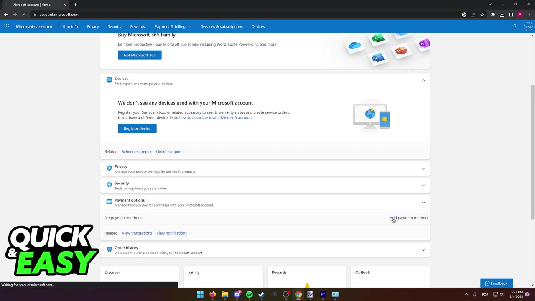Click Add payment method link
This screenshot has height=301, width=535.
409,218
